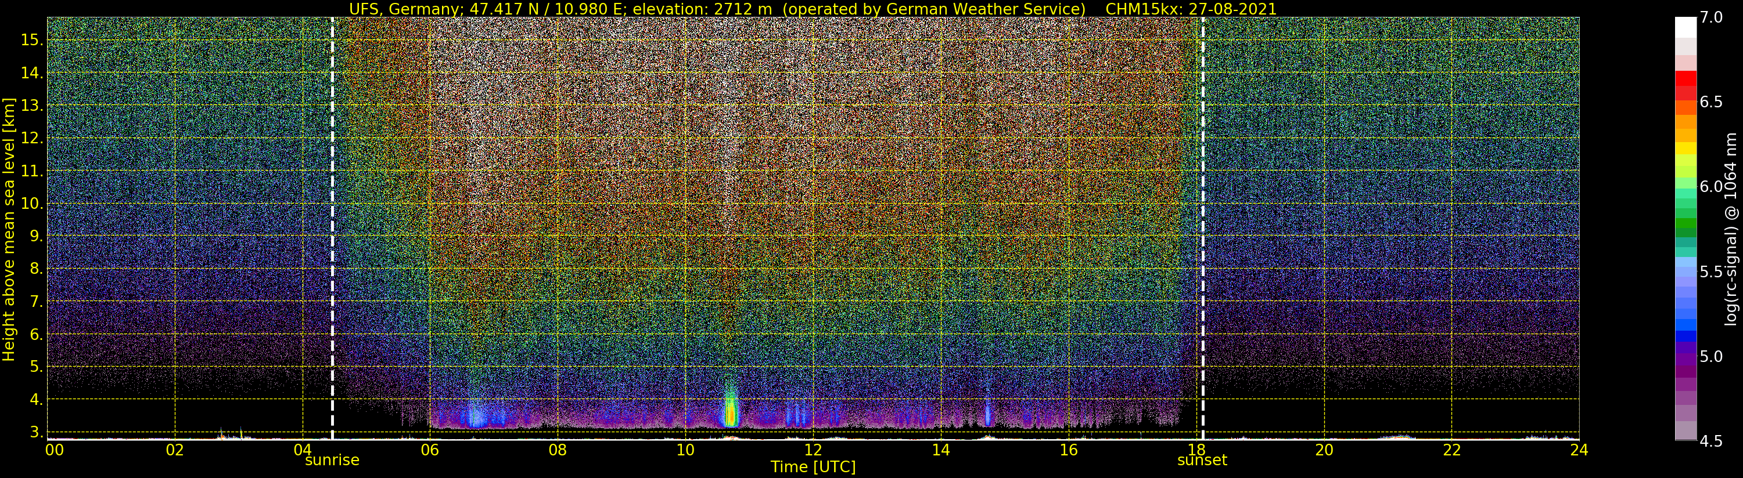
Task: Click "(operated by German Weather Service)" in the title
Action: click(x=935, y=9)
